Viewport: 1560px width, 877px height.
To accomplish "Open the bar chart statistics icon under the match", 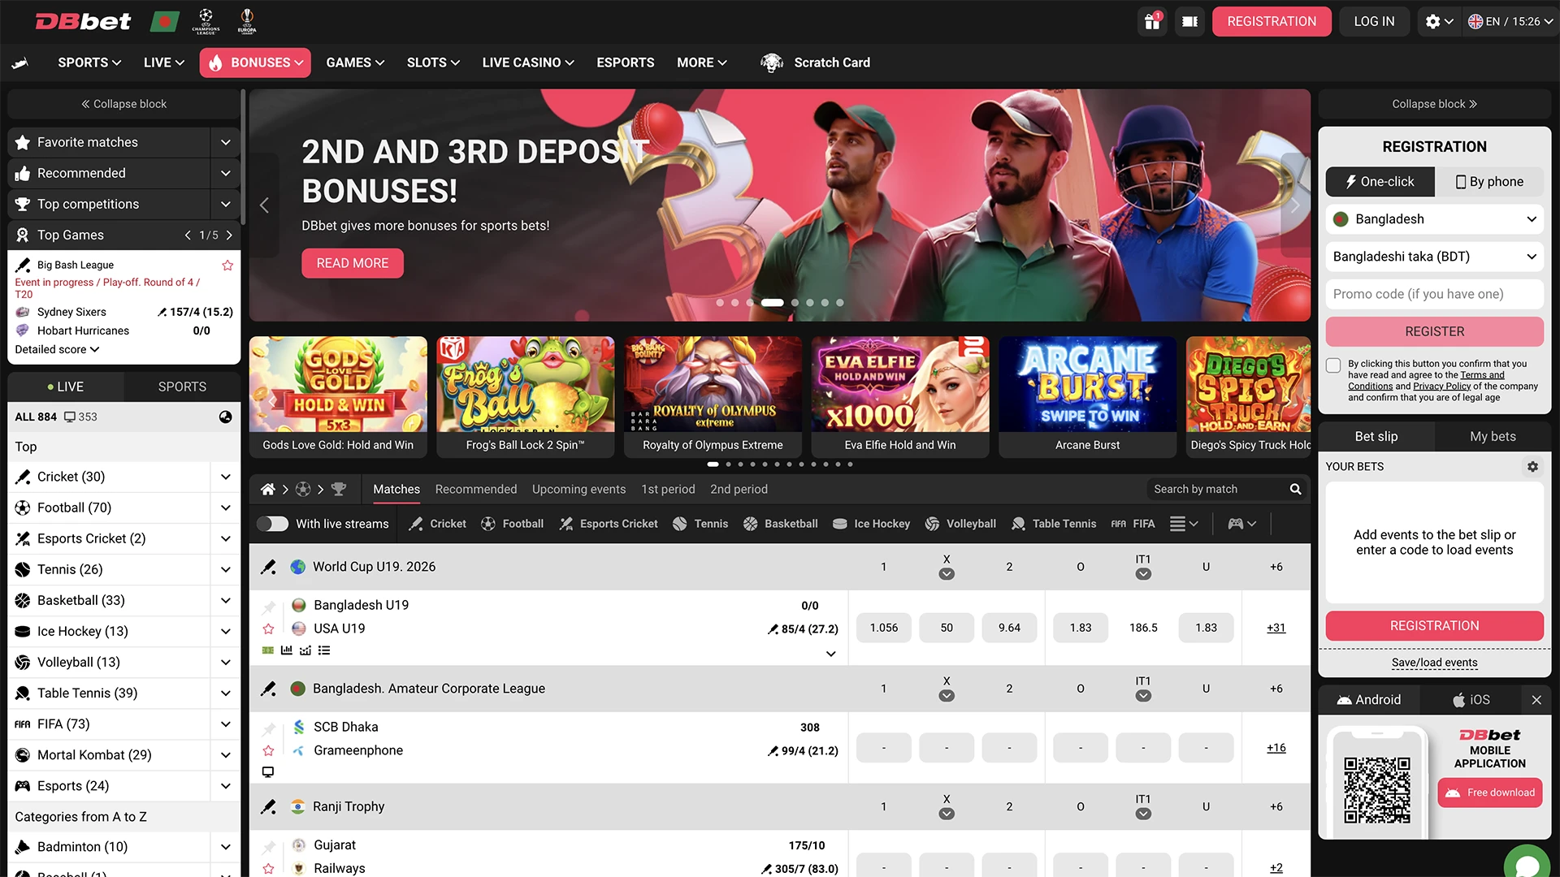I will point(287,650).
